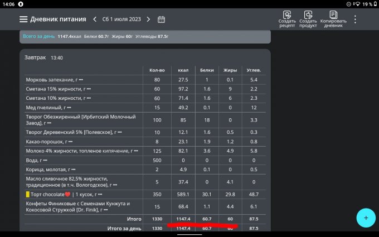Screen dimensions: 379x237
Task: Open options dots for Какао-порошок
Action: pyautogui.click(x=70, y=142)
